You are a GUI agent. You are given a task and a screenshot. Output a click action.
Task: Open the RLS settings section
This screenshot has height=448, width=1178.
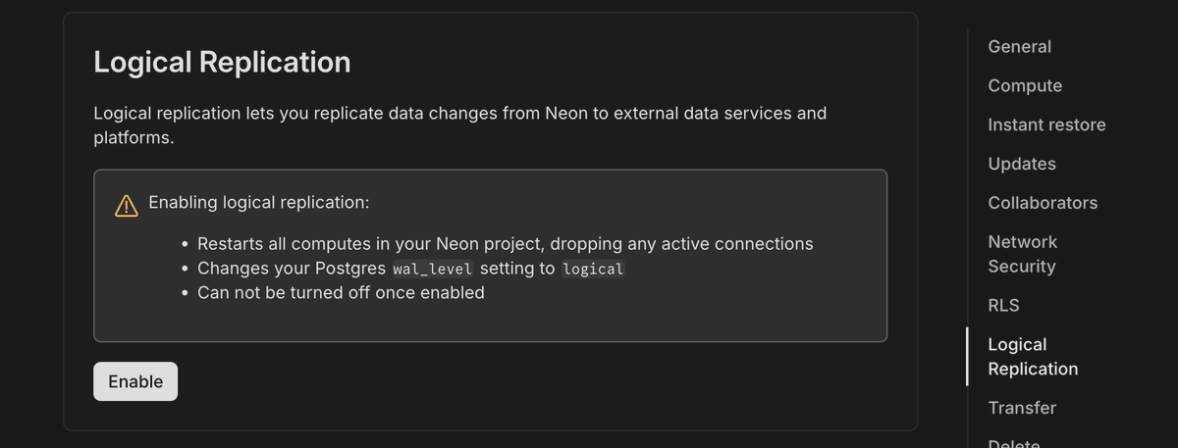pyautogui.click(x=1003, y=305)
